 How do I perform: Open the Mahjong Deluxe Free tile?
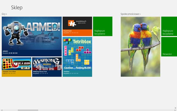coord(47,67)
